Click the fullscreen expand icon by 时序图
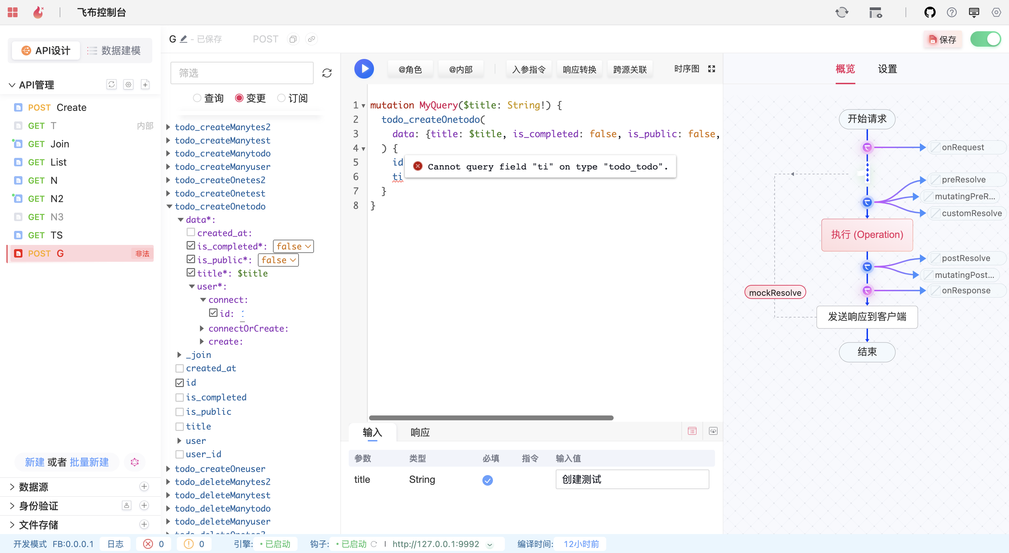 711,69
